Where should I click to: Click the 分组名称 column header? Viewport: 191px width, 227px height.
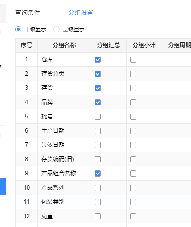(64, 45)
